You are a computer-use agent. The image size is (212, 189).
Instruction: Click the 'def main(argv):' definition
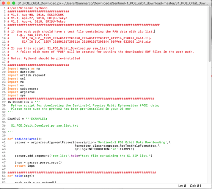(x=21, y=176)
